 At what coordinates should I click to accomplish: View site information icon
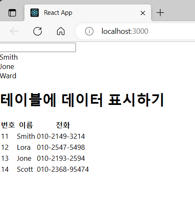(x=89, y=31)
